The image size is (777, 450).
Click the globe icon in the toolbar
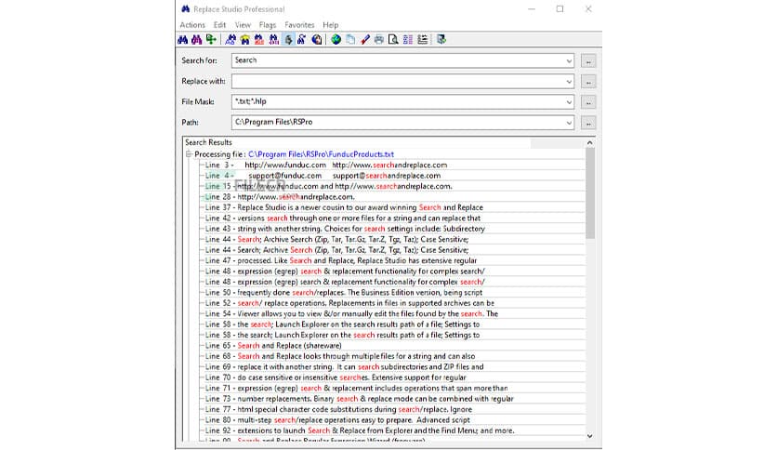(336, 39)
